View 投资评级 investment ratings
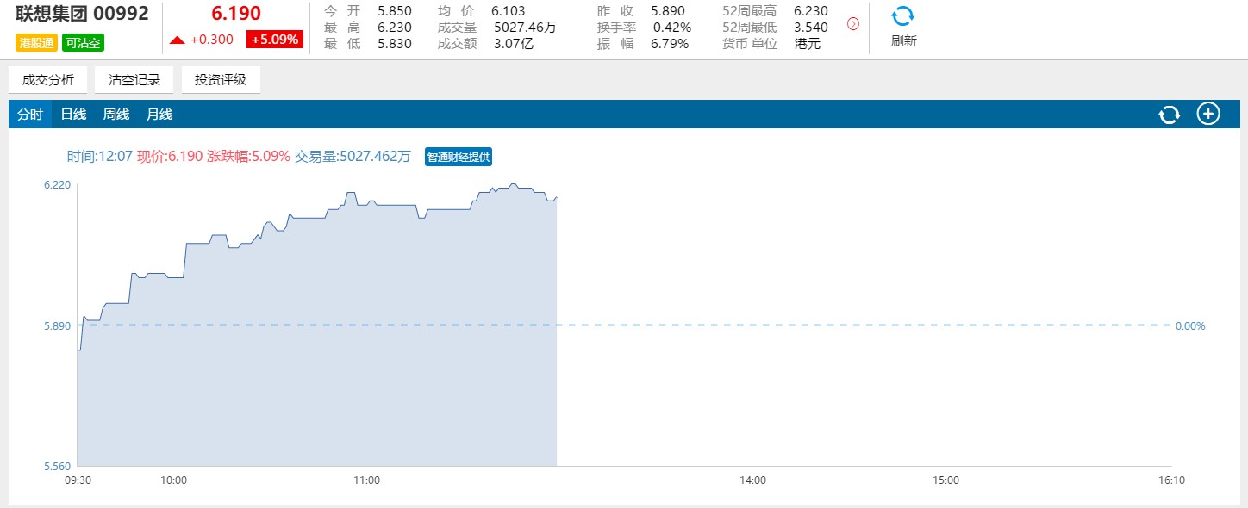Image resolution: width=1248 pixels, height=508 pixels. point(221,80)
